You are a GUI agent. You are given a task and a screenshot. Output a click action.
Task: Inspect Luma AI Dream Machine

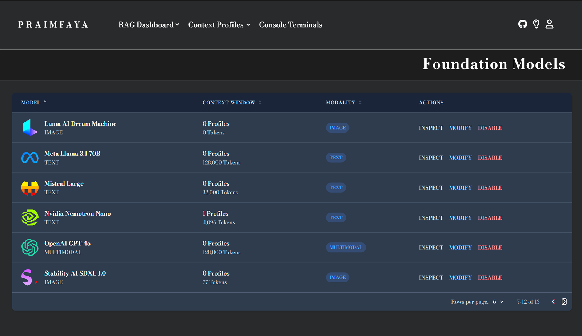(x=431, y=128)
